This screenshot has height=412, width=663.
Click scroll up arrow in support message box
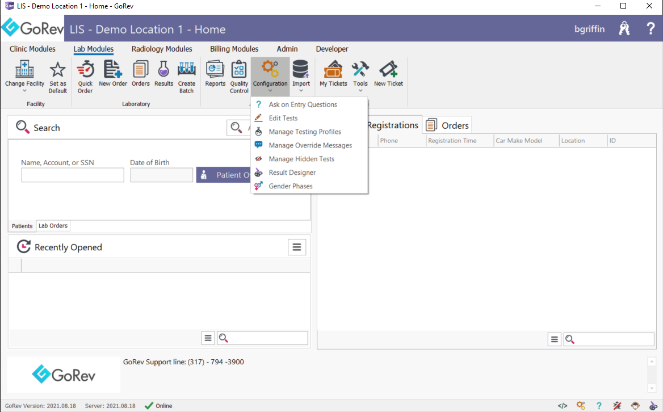[x=652, y=361]
